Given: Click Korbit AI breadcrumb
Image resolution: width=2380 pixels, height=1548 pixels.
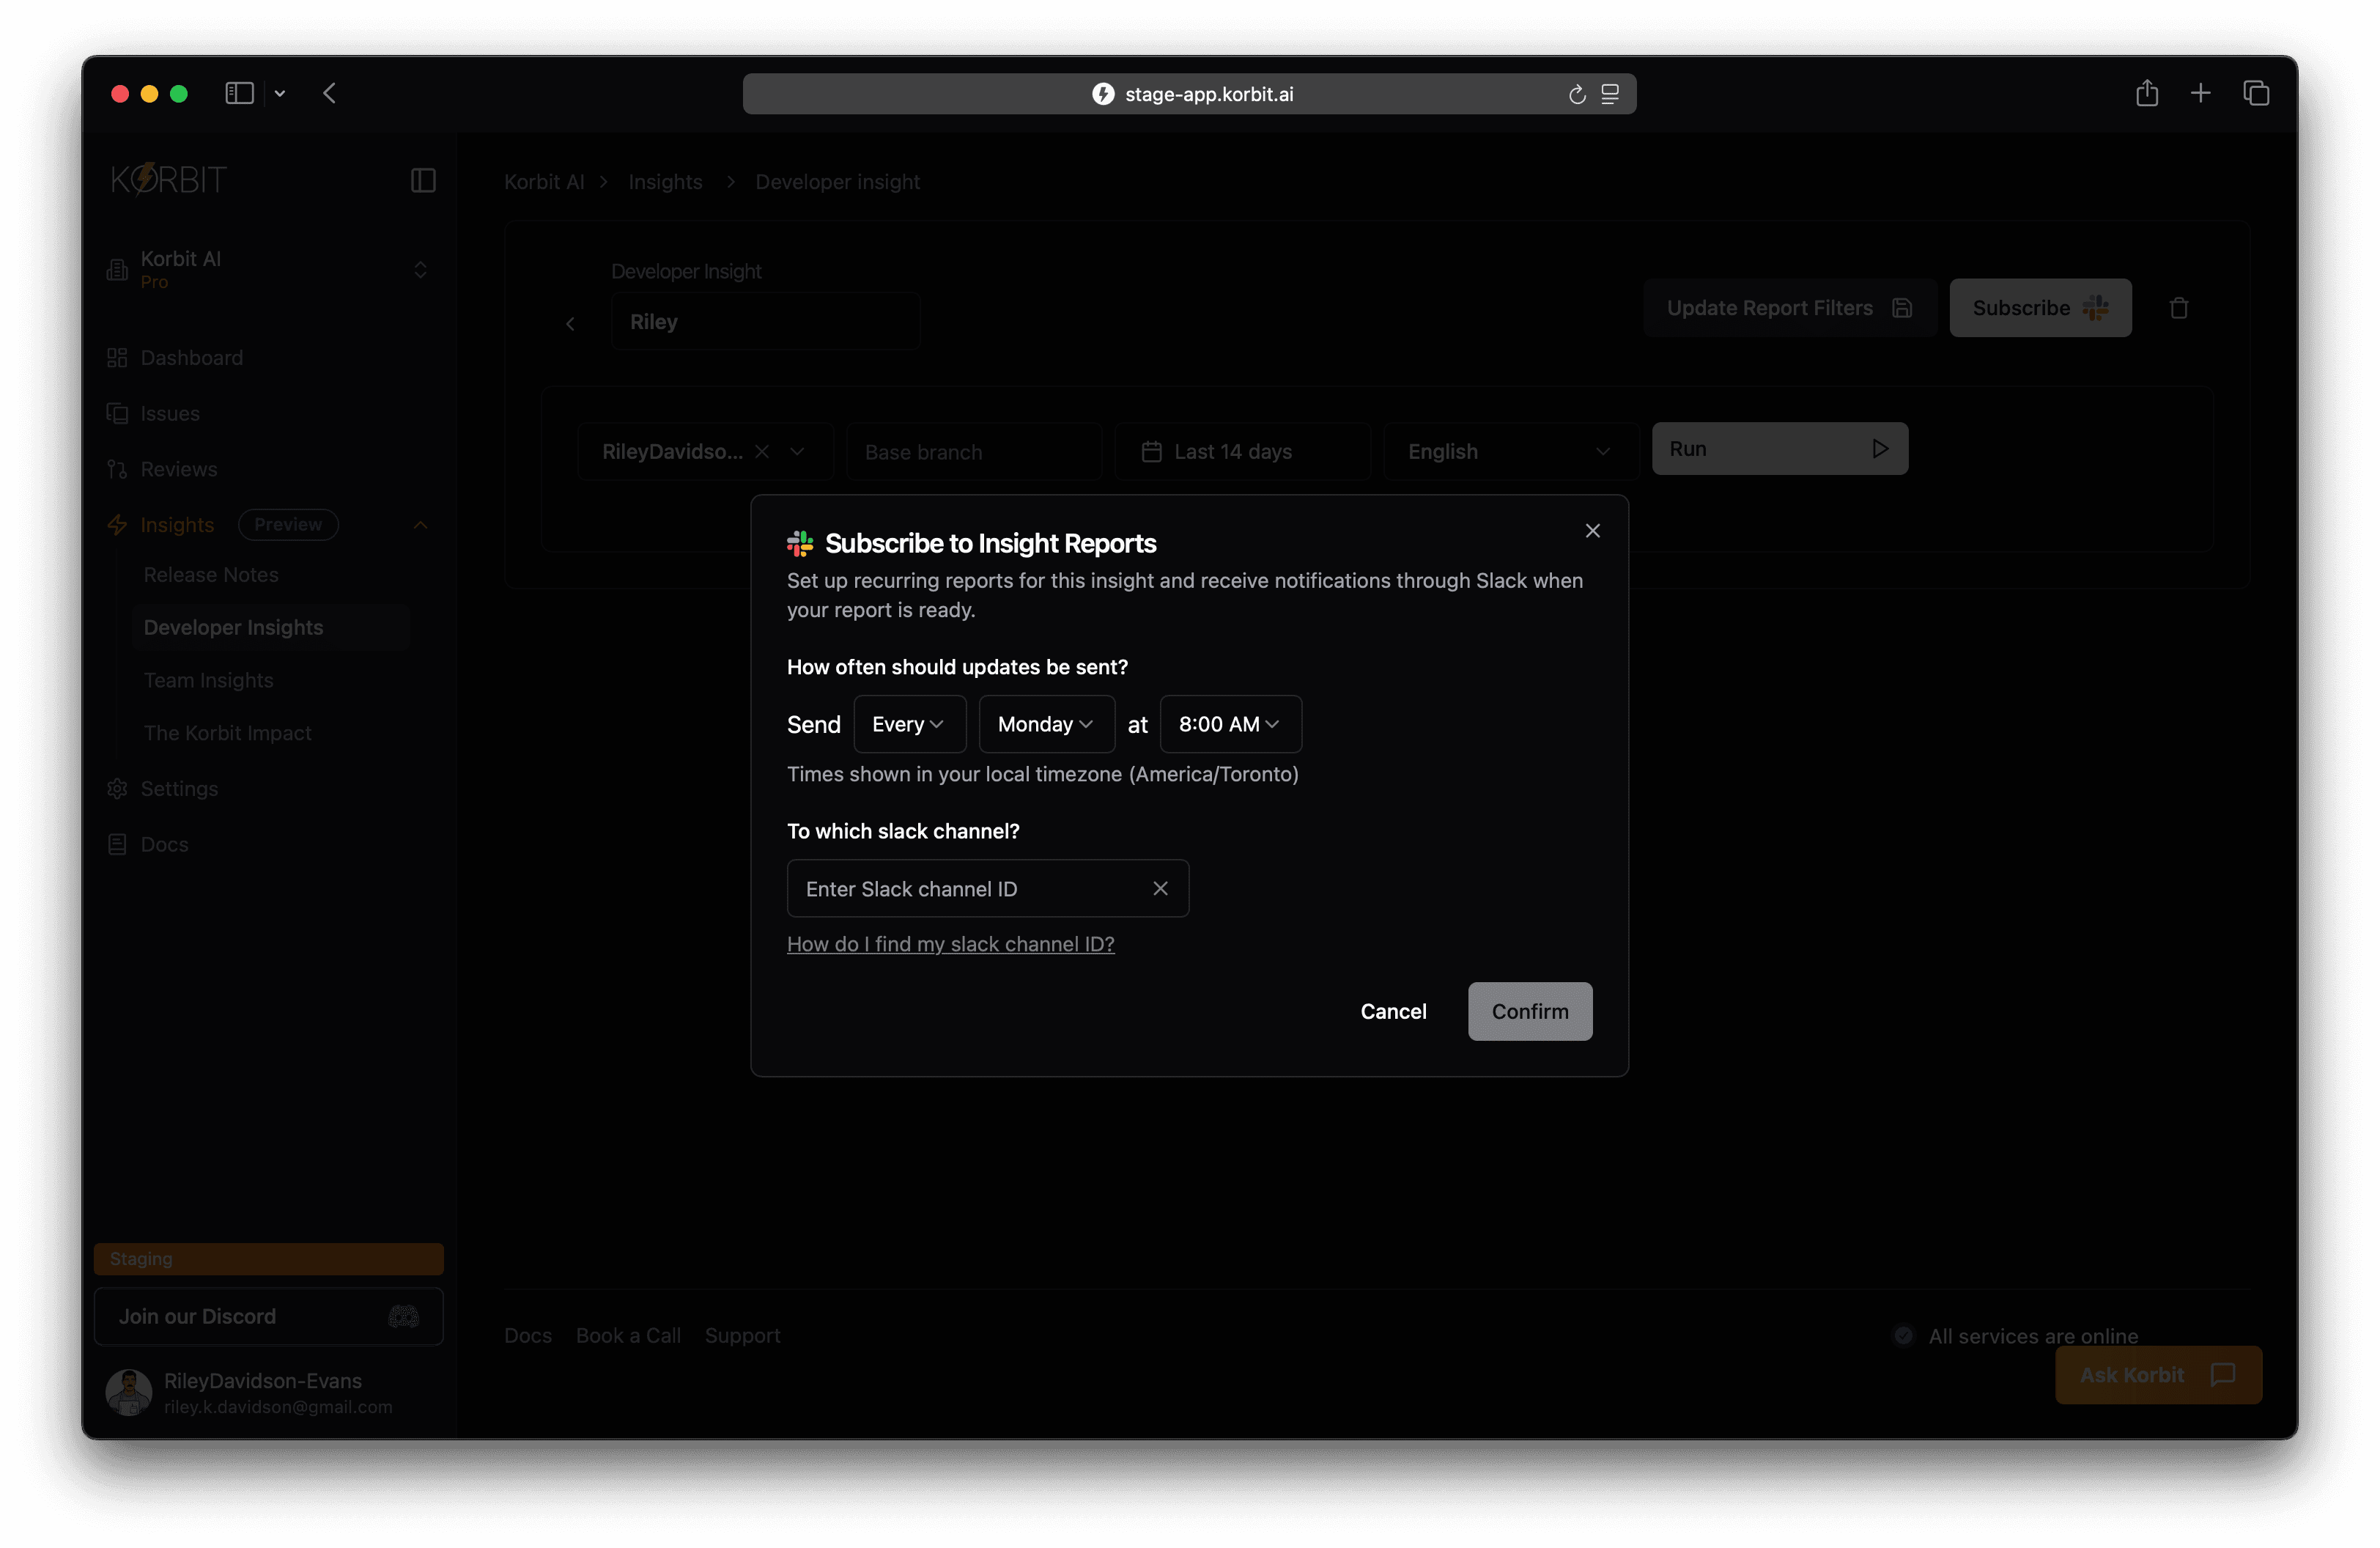Looking at the screenshot, I should coord(544,182).
